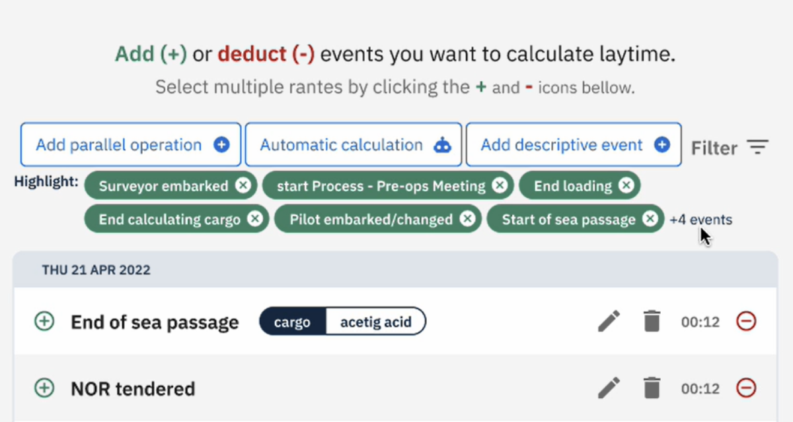Image resolution: width=793 pixels, height=422 pixels.
Task: Delete the NOR tendered event
Action: [652, 388]
